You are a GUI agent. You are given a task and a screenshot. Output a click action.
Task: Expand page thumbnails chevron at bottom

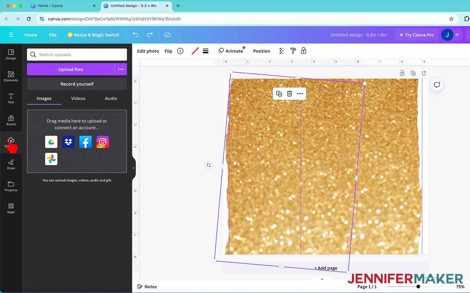click(322, 279)
